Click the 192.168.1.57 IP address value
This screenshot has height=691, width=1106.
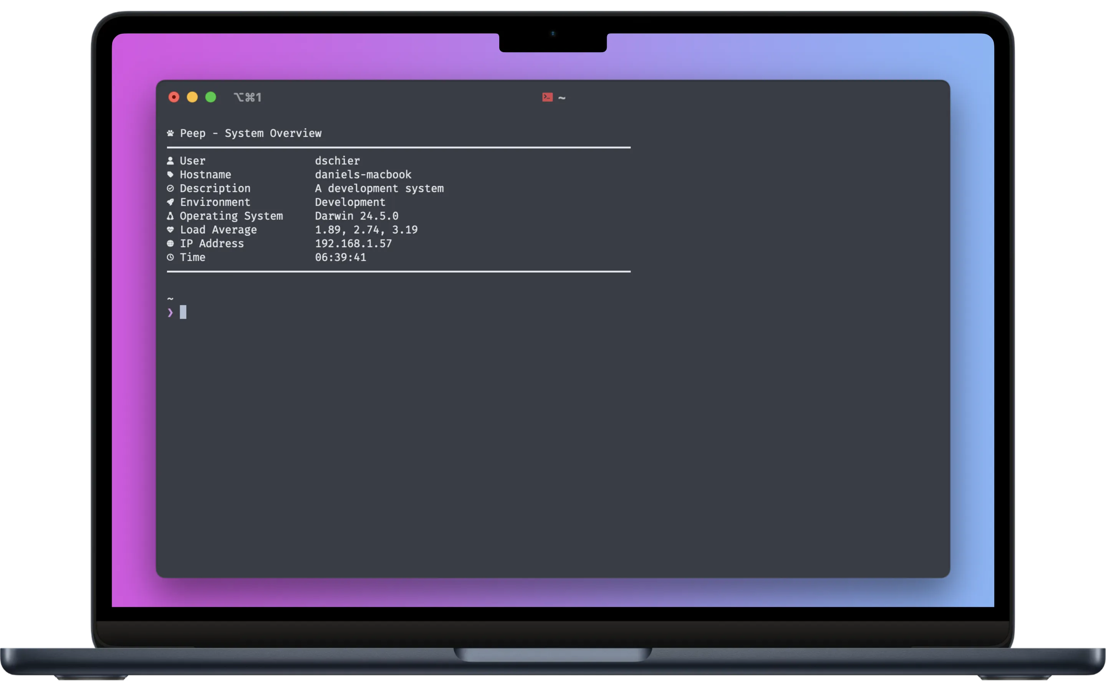(353, 244)
